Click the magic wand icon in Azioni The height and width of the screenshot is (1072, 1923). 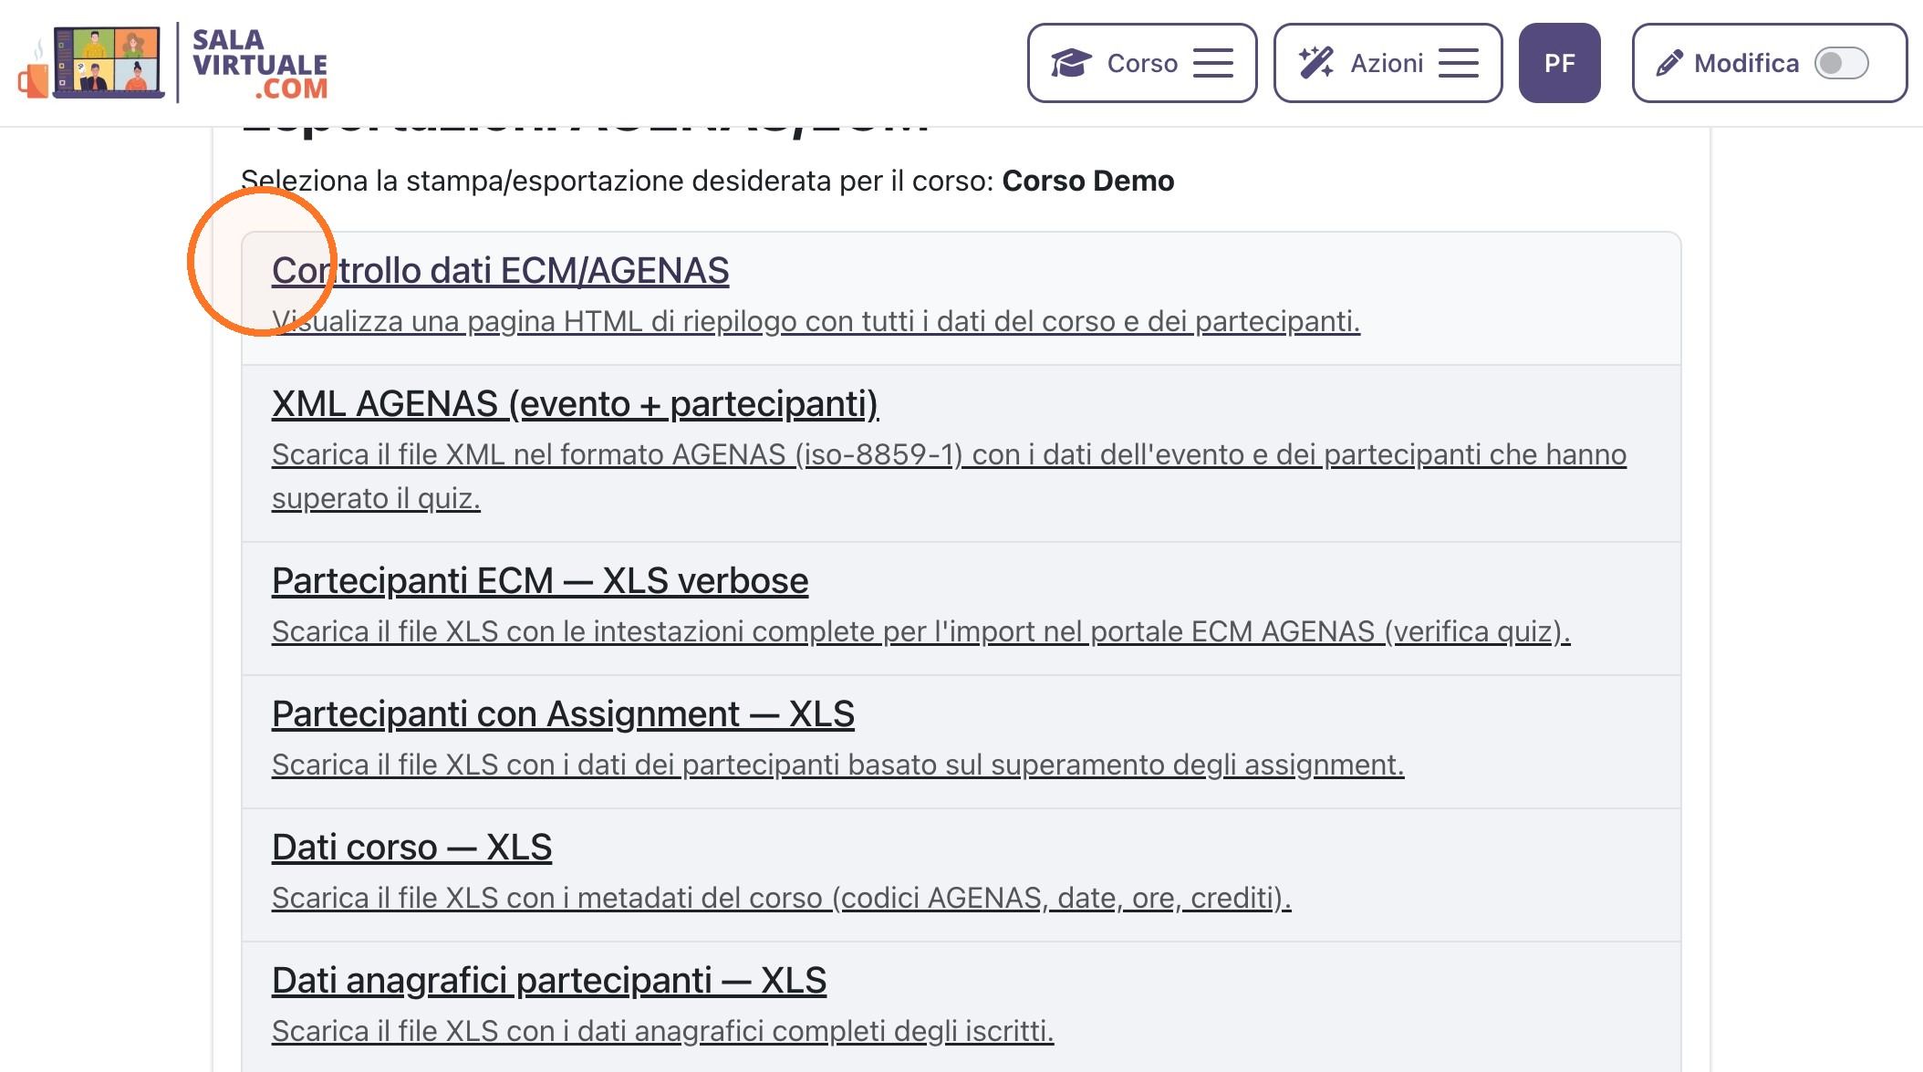point(1316,63)
